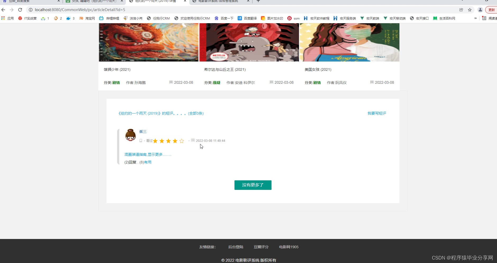Open reviewer 张三's name link

click(143, 131)
